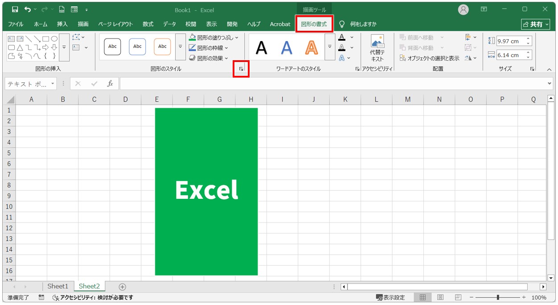Image resolution: width=558 pixels, height=305 pixels.
Task: Apply the blue A WordArt style
Action: 287,47
